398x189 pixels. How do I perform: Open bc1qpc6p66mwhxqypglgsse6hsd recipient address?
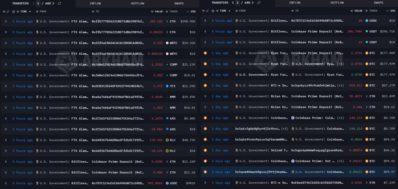click(x=317, y=150)
